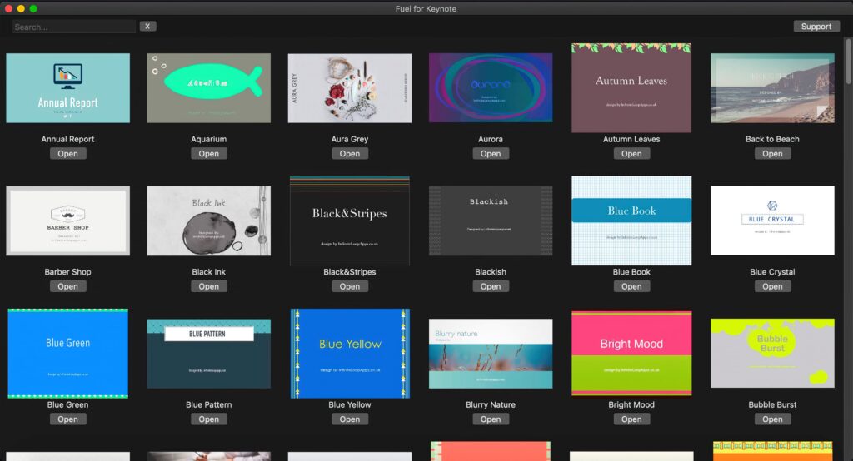Click the Annual Report template thumbnail
This screenshot has width=853, height=461.
[x=67, y=88]
